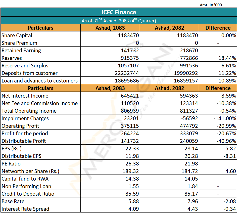Click the Networth per Share (Rs.) label
The height and width of the screenshot is (213, 238).
tap(30, 171)
